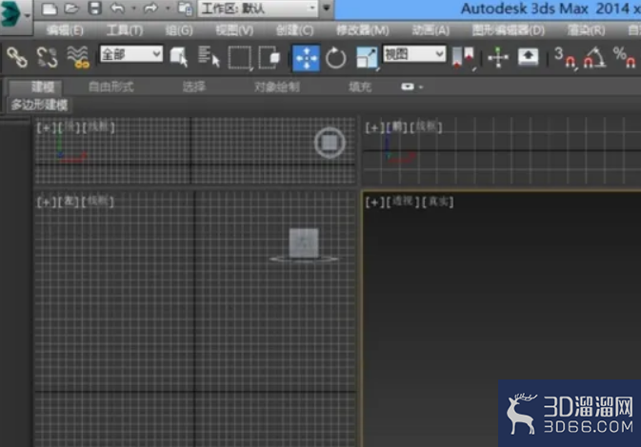Select the box object in left viewport

pos(304,243)
